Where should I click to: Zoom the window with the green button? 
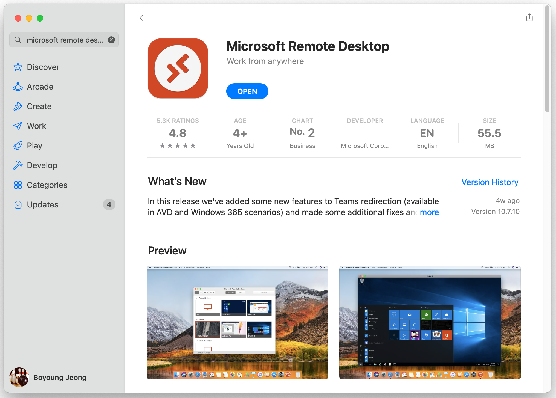[40, 18]
